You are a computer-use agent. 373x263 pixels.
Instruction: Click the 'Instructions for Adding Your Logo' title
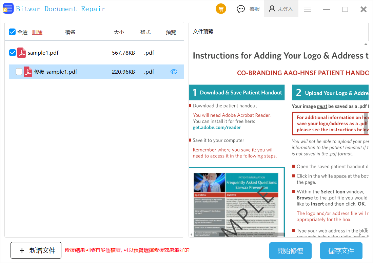tap(280, 56)
